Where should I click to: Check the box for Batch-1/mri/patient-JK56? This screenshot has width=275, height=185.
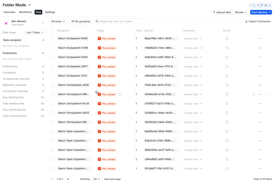53,85
